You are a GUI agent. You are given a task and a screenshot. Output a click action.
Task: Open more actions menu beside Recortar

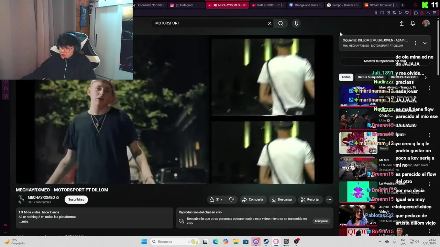(329, 199)
